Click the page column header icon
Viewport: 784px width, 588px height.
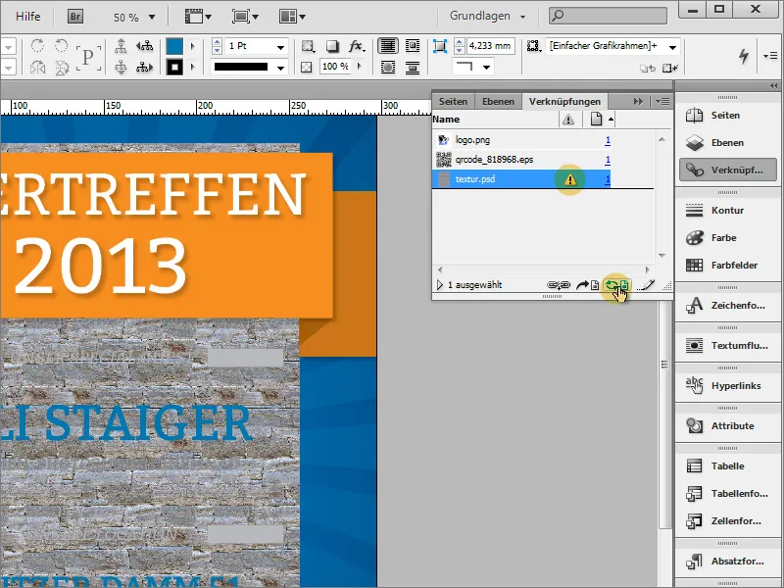(596, 120)
